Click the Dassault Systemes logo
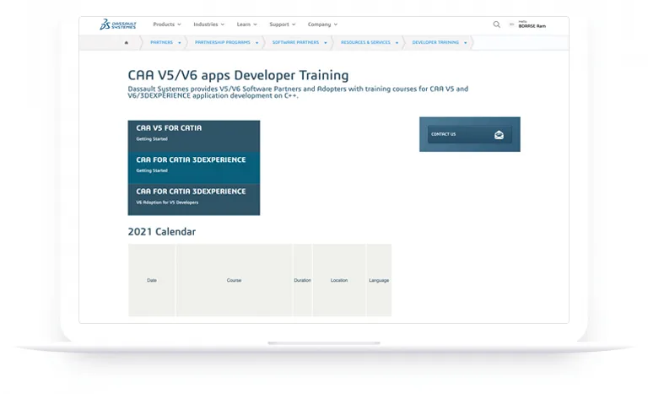648x394 pixels. 118,24
